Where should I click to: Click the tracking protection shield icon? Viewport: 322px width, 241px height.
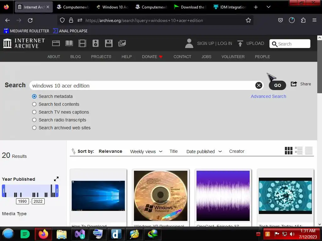[x=62, y=20]
